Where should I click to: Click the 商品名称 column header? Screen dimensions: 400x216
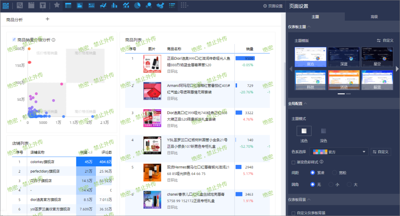[x=174, y=49]
